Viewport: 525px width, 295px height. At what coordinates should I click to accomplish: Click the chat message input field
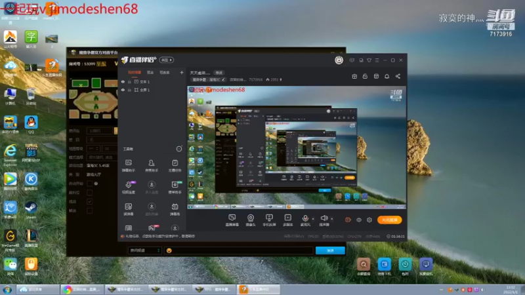pos(239,250)
